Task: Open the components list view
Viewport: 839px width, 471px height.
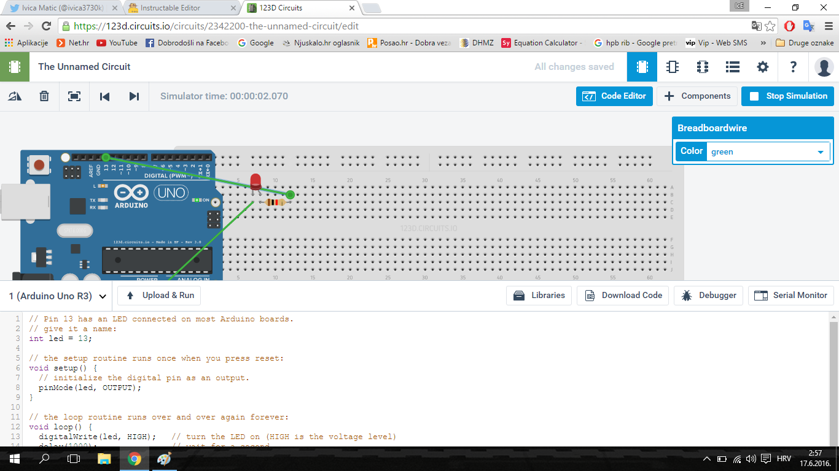Action: coord(732,67)
